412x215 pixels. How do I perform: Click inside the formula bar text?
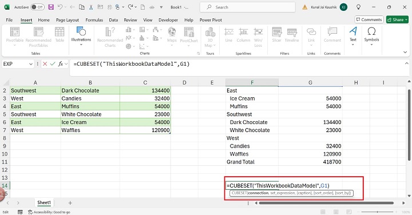point(132,64)
